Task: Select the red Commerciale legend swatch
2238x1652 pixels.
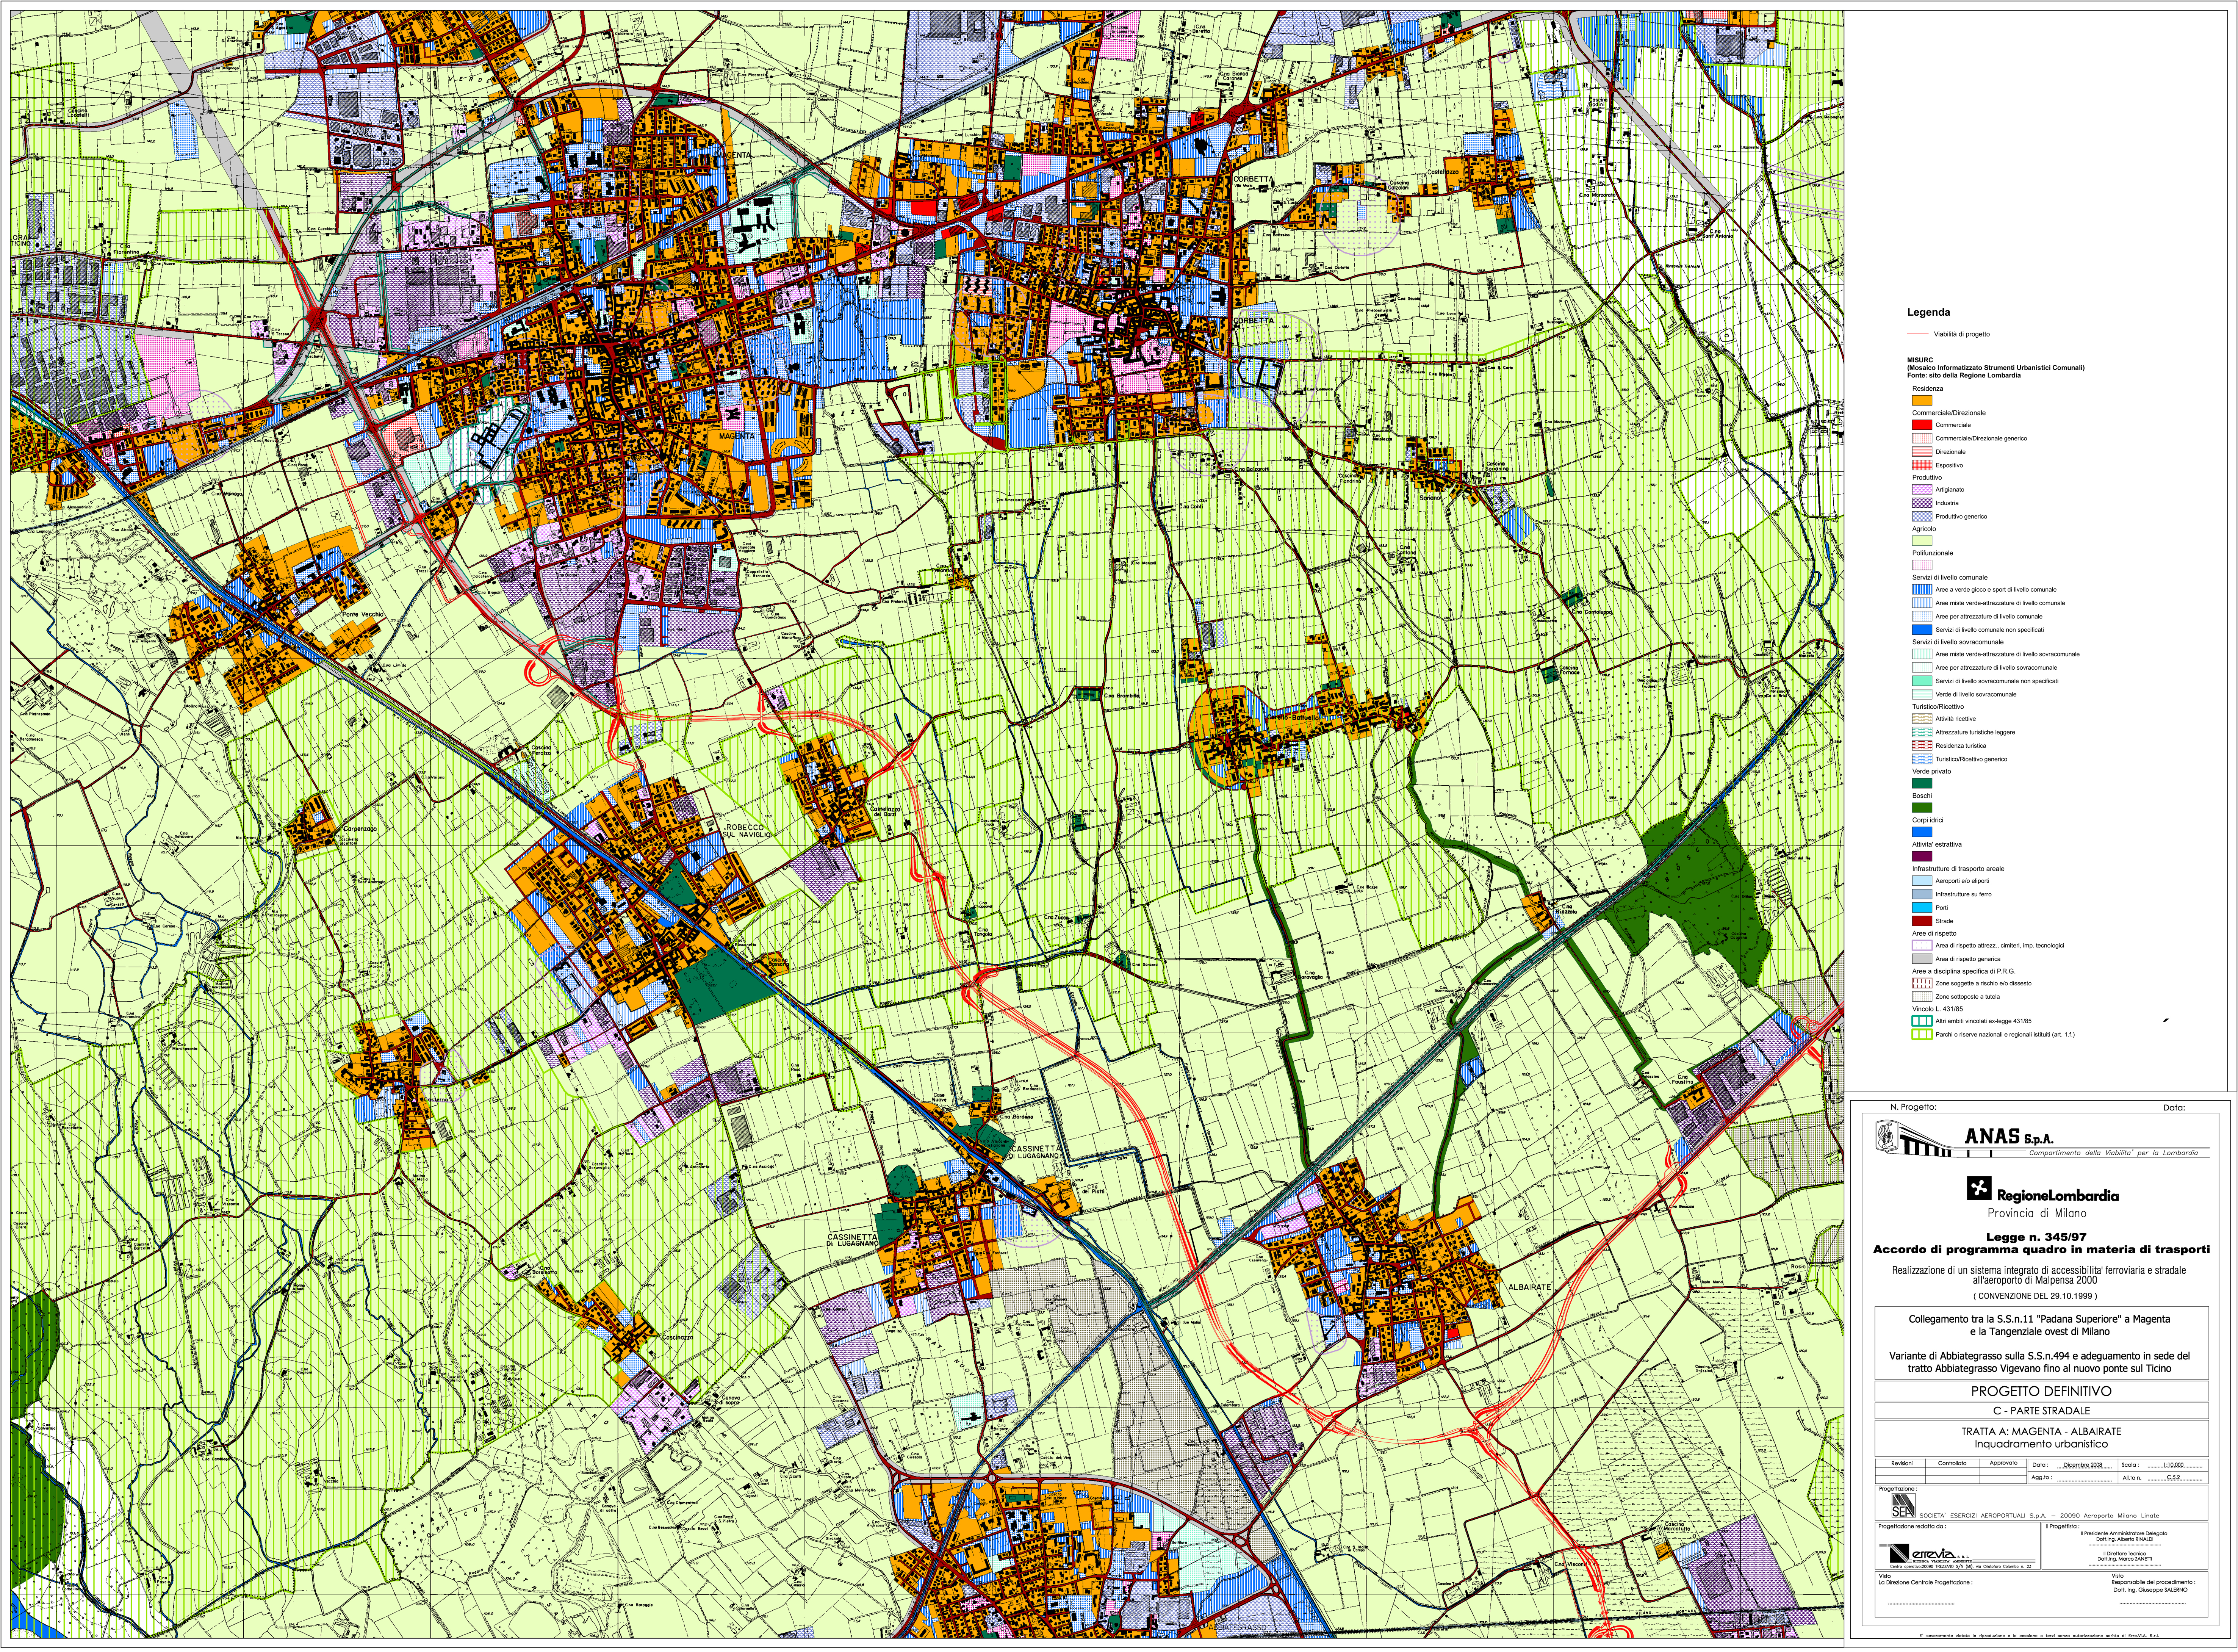Action: coord(1922,425)
